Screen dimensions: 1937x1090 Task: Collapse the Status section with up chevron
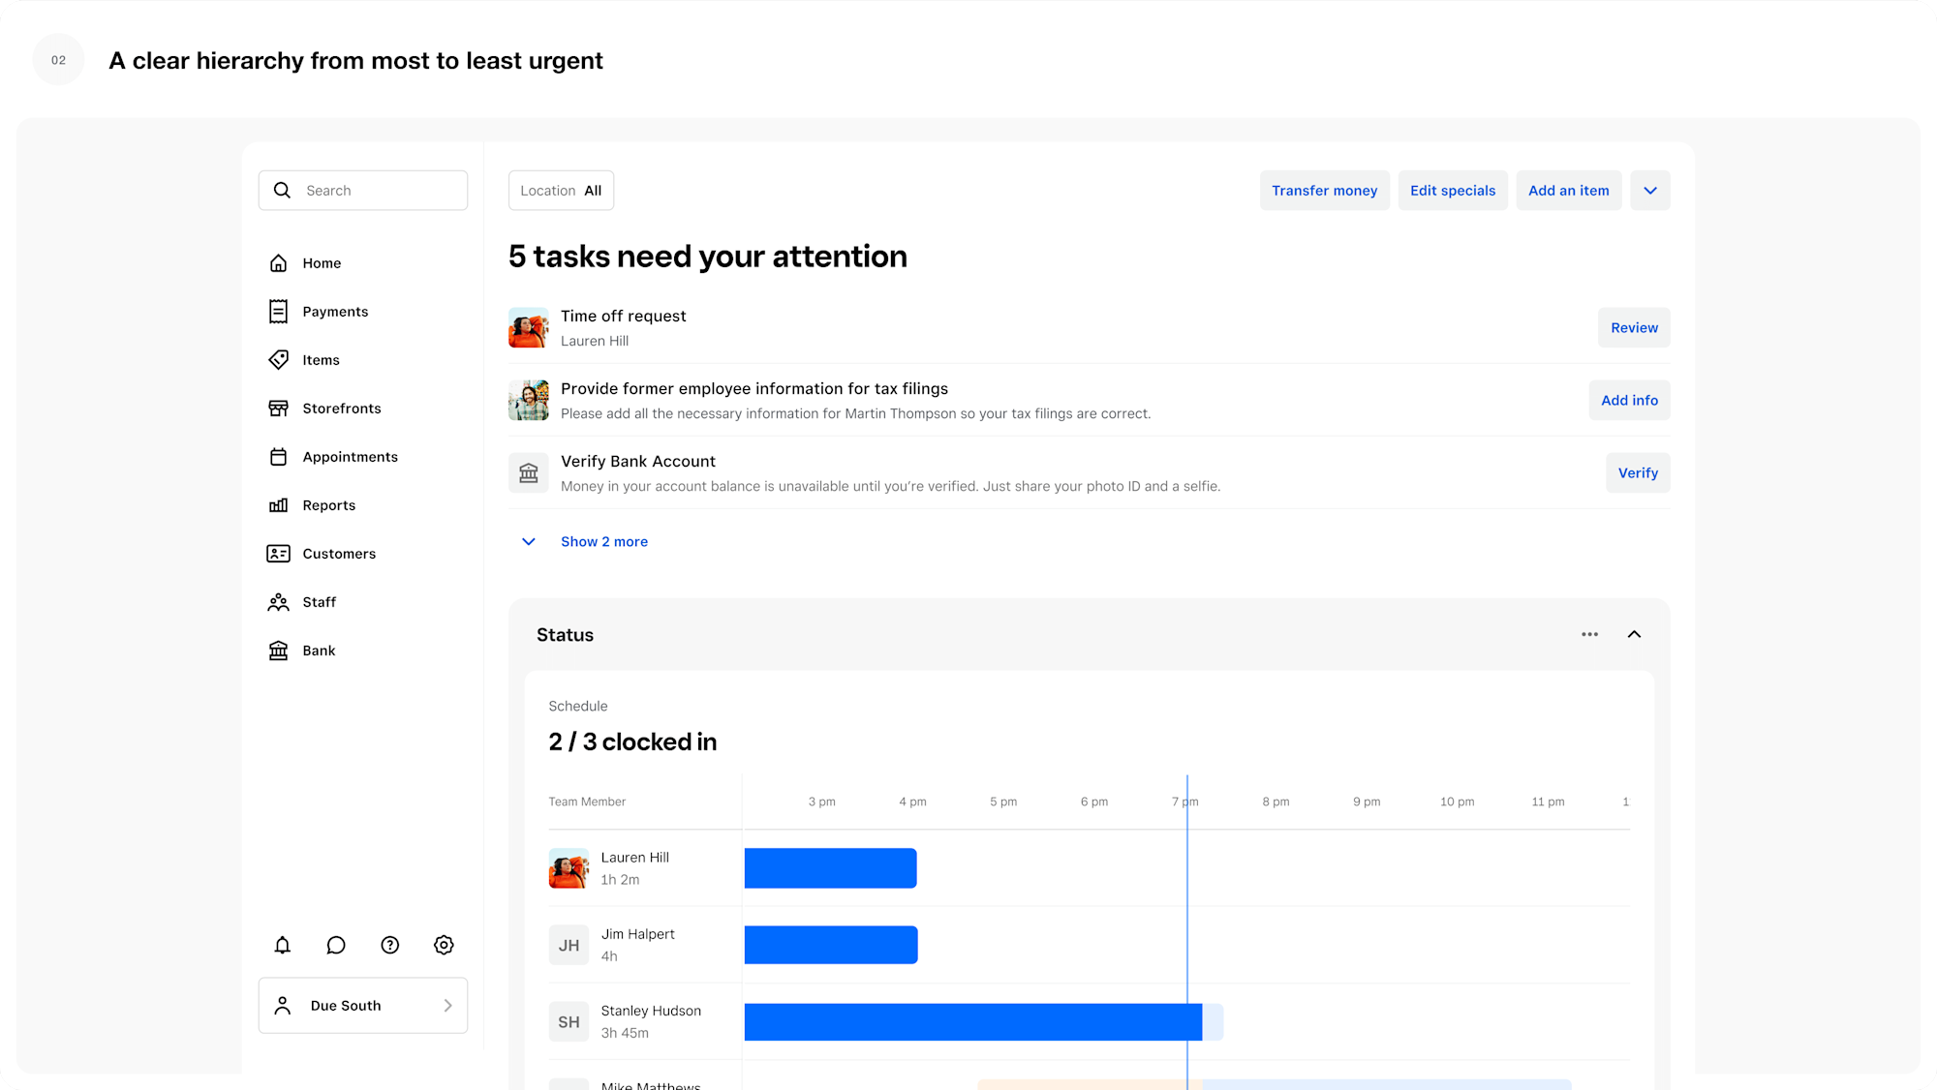pyautogui.click(x=1634, y=635)
